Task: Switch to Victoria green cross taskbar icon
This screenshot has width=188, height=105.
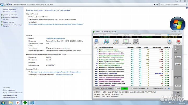Action: (x=25, y=103)
